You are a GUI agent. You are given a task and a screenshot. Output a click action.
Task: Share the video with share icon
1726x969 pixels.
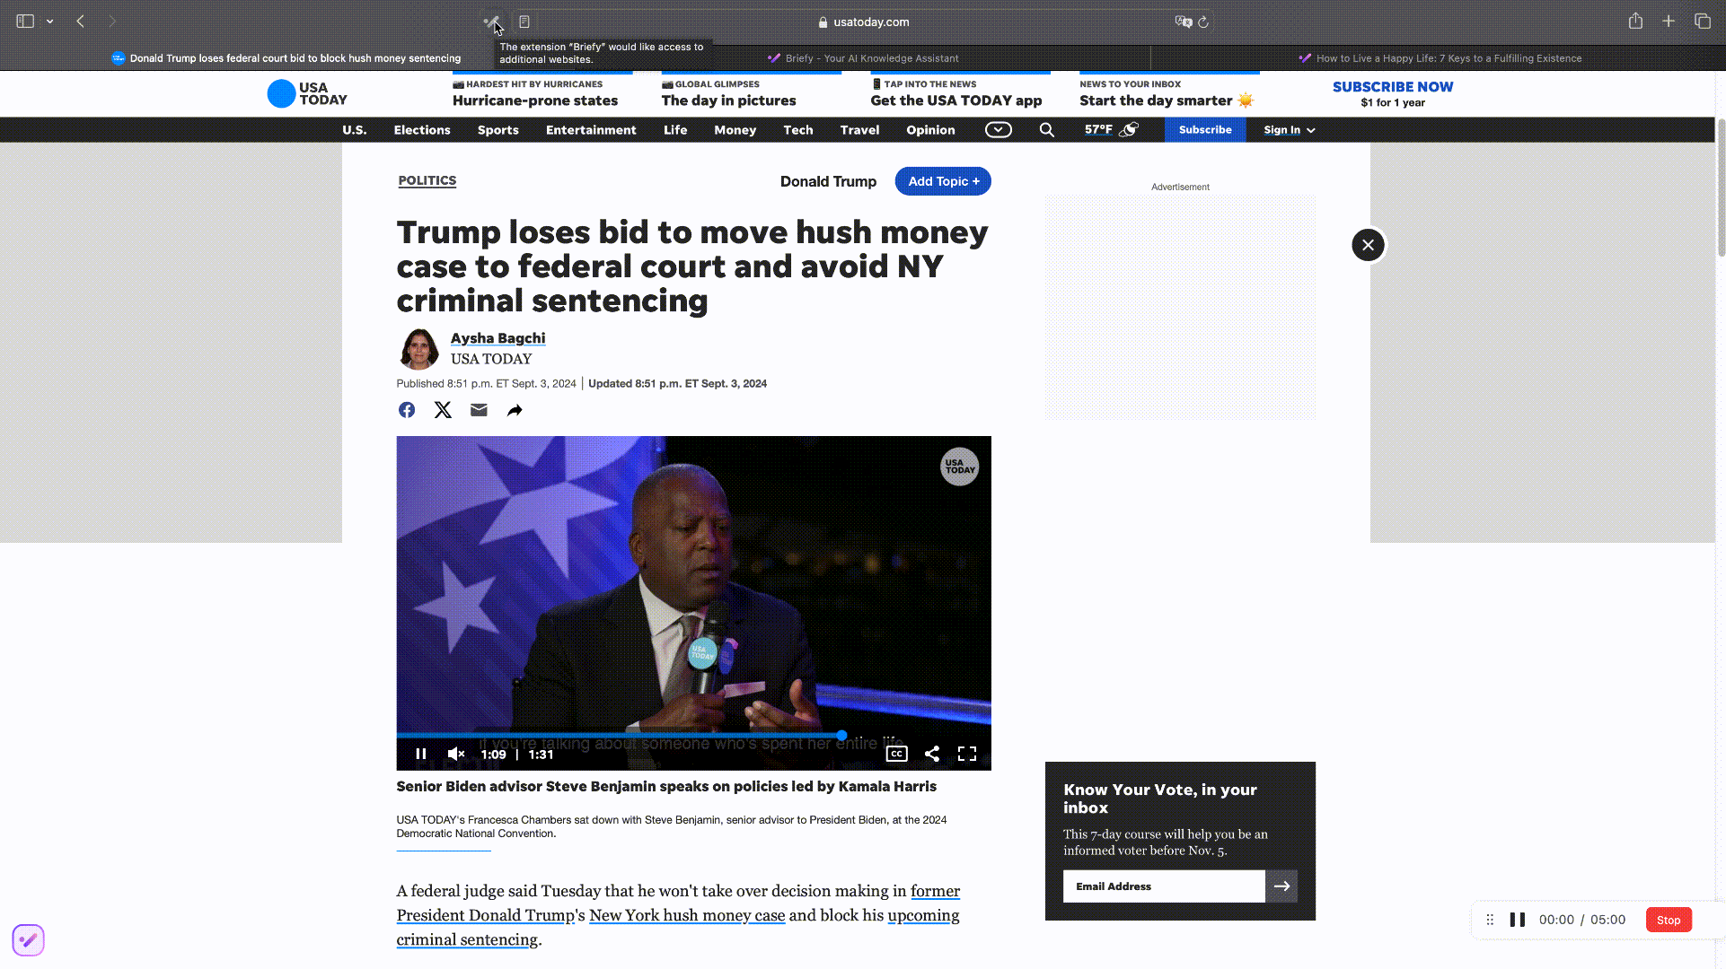pyautogui.click(x=932, y=754)
